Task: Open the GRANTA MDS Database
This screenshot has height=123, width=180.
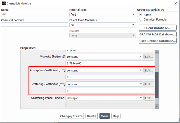Action: click(158, 34)
